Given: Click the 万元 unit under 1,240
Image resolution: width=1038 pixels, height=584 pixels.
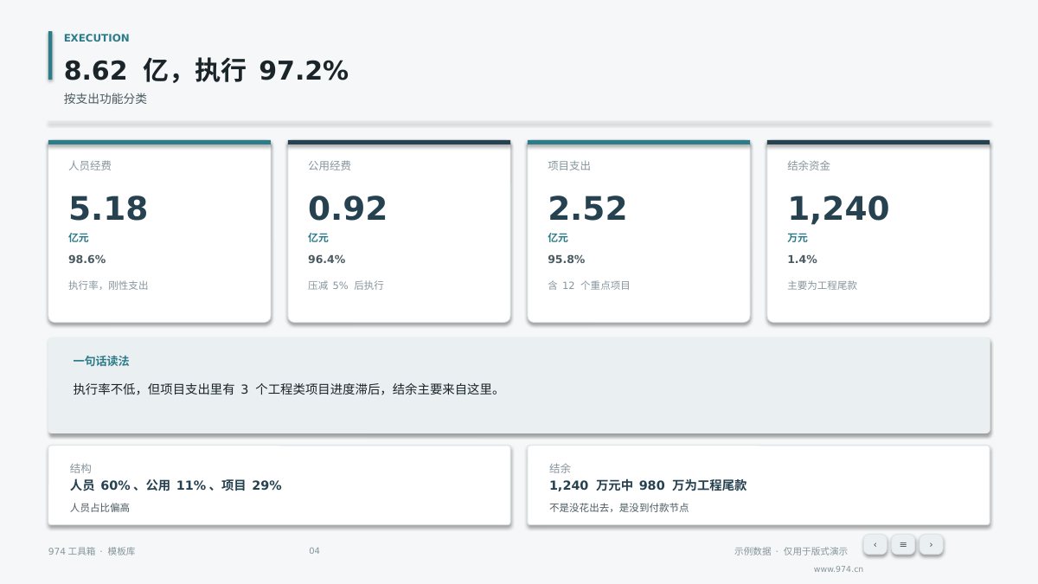Looking at the screenshot, I should pos(797,238).
